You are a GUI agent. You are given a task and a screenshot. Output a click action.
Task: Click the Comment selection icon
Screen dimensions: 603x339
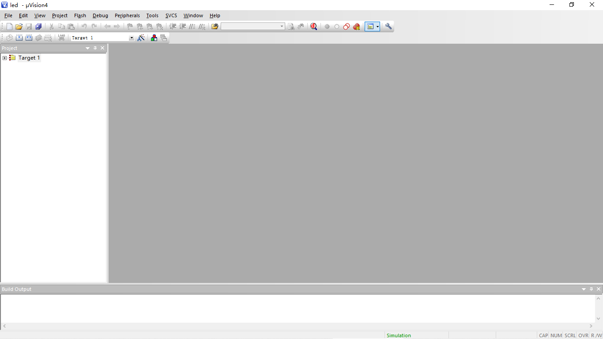pyautogui.click(x=192, y=26)
